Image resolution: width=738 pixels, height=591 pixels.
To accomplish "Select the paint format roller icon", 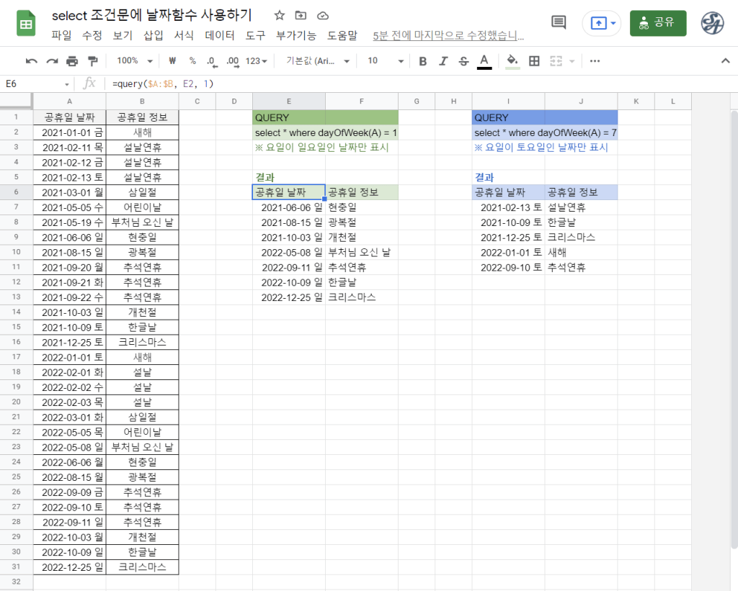I will click(x=92, y=61).
